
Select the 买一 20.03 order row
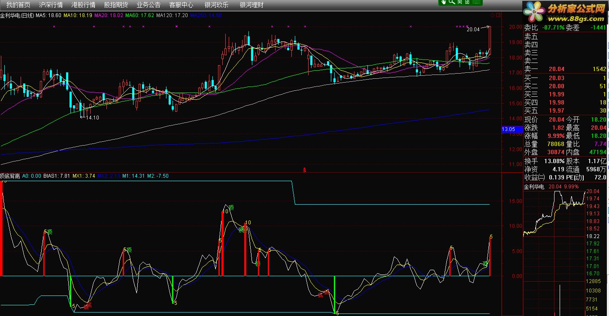566,78
